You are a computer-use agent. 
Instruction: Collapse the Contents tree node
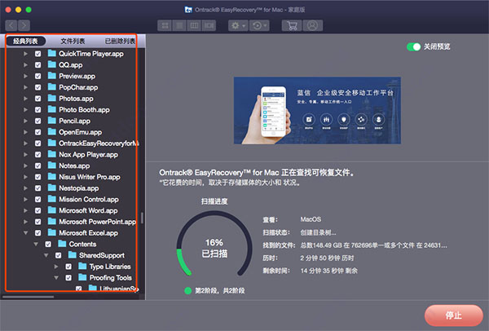pos(36,245)
